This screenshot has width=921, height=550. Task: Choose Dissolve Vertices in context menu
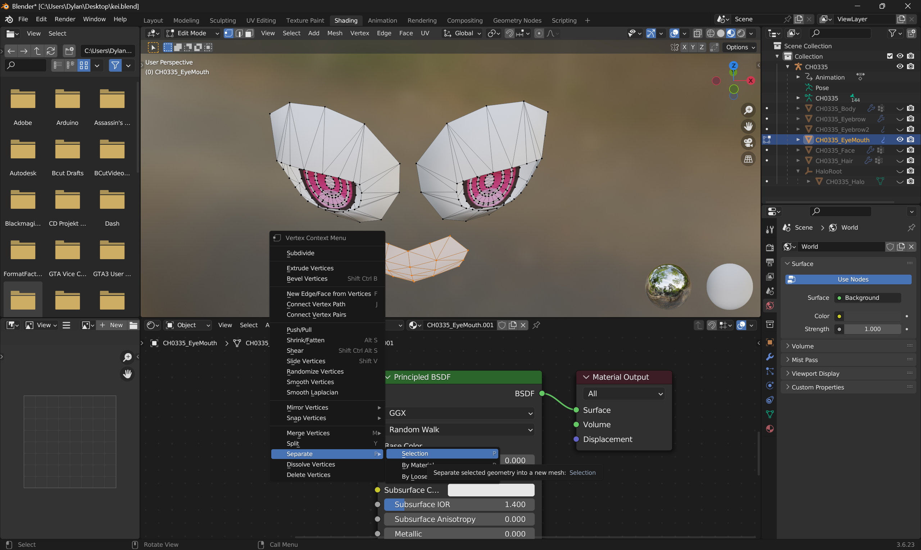(310, 464)
